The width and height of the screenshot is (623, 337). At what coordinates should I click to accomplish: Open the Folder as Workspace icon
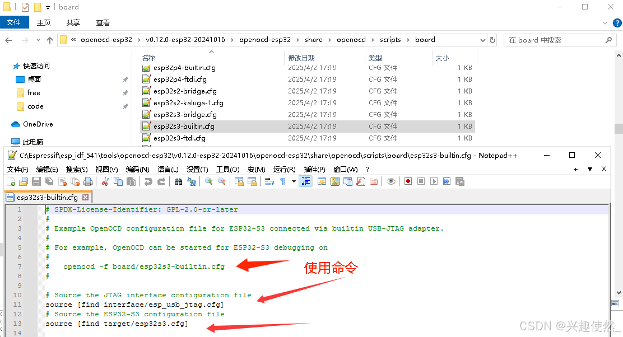pos(374,181)
